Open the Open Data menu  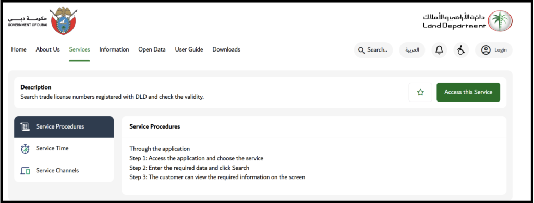click(x=152, y=49)
